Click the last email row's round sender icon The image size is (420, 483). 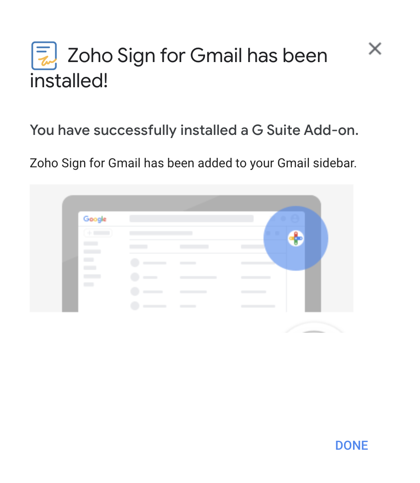(134, 306)
